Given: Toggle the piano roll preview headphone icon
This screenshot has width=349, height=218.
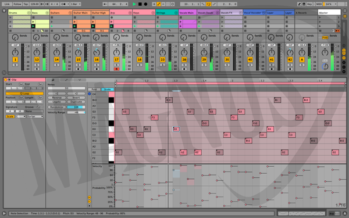Looking at the screenshot, I should point(90,94).
